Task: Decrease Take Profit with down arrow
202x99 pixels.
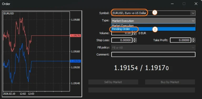Action: pos(193,41)
